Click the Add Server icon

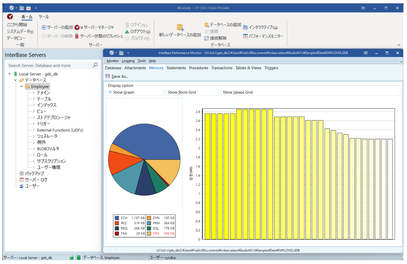44,27
